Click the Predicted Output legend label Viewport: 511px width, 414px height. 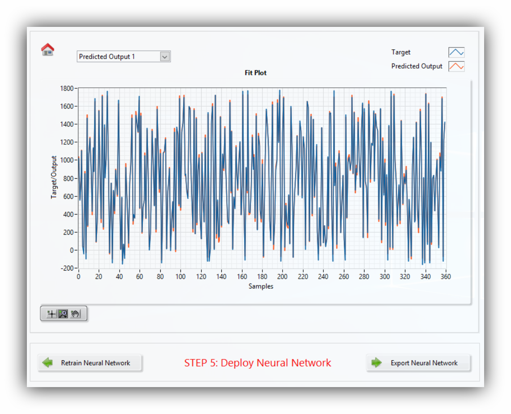tap(417, 66)
